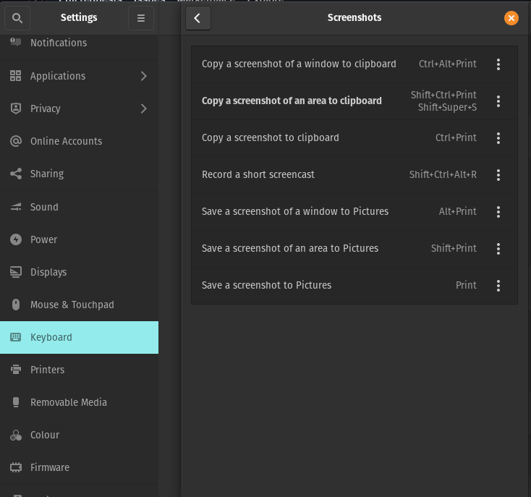Screen dimensions: 531x497
Task: Click the Colour circles icon
Action: [16, 435]
